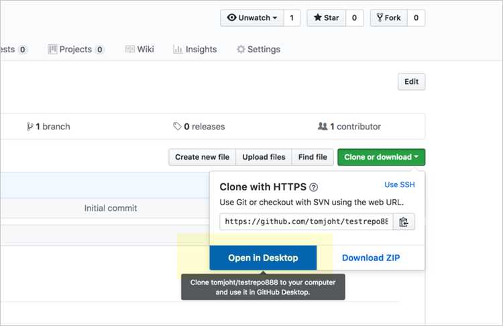Open the Projects counter badge 0
This screenshot has height=326, width=503.
[100, 50]
